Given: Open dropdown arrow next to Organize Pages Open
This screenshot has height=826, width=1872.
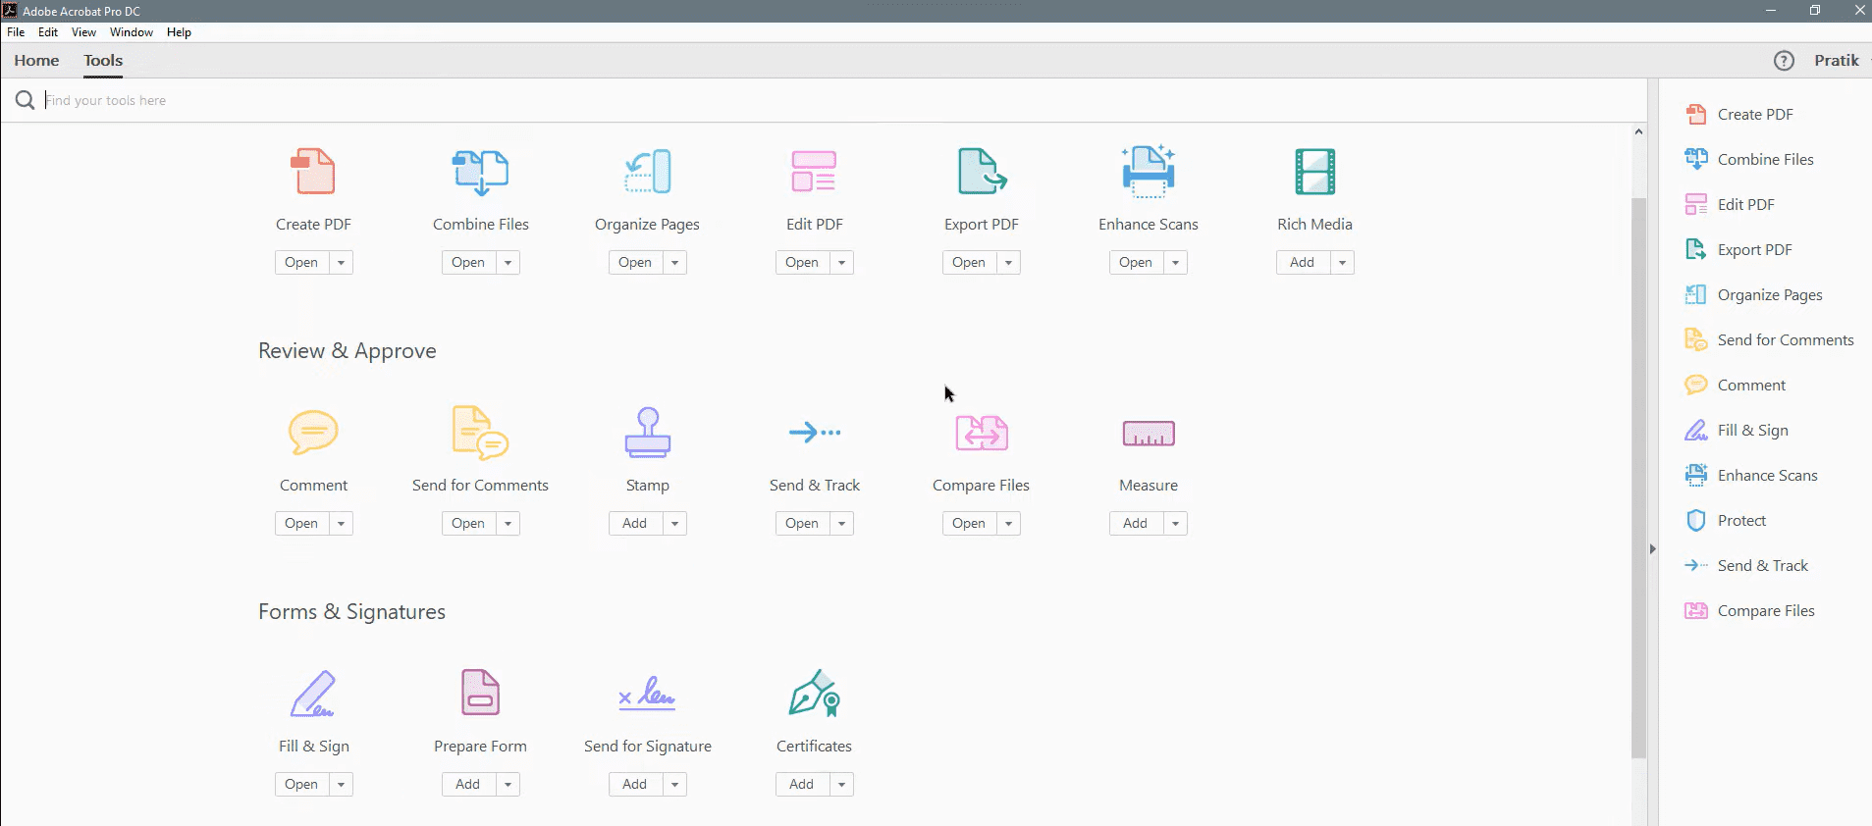Looking at the screenshot, I should [x=674, y=262].
